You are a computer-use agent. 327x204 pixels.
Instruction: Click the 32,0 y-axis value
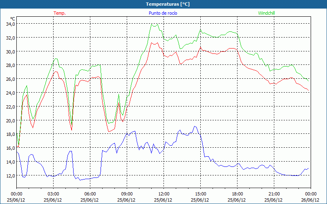(x=11, y=38)
